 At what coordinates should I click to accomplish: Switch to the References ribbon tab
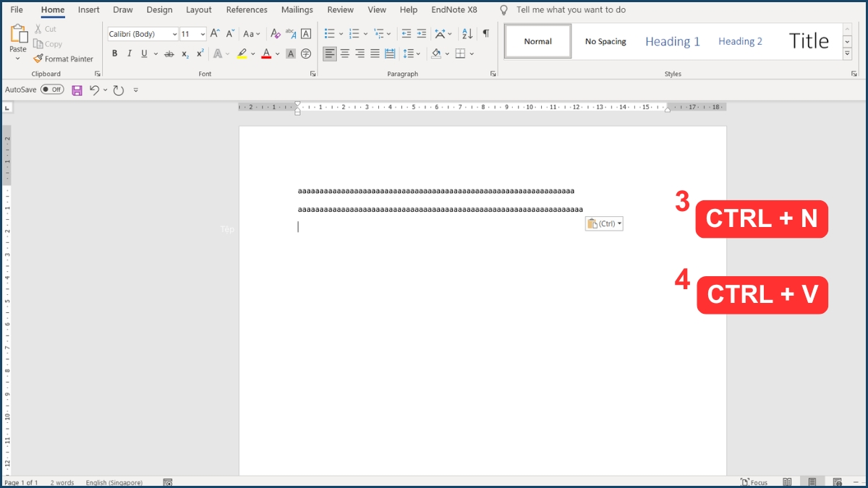pyautogui.click(x=246, y=9)
